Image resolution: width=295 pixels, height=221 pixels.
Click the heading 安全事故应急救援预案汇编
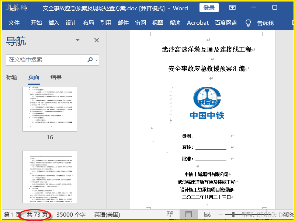(206, 69)
